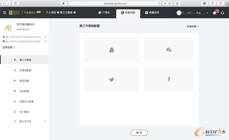
Task: Open the hamburger menu in header
Action: coord(4,13)
